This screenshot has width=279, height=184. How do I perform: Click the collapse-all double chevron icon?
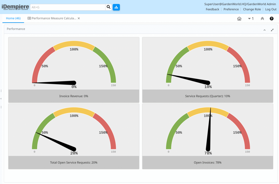coord(262,19)
